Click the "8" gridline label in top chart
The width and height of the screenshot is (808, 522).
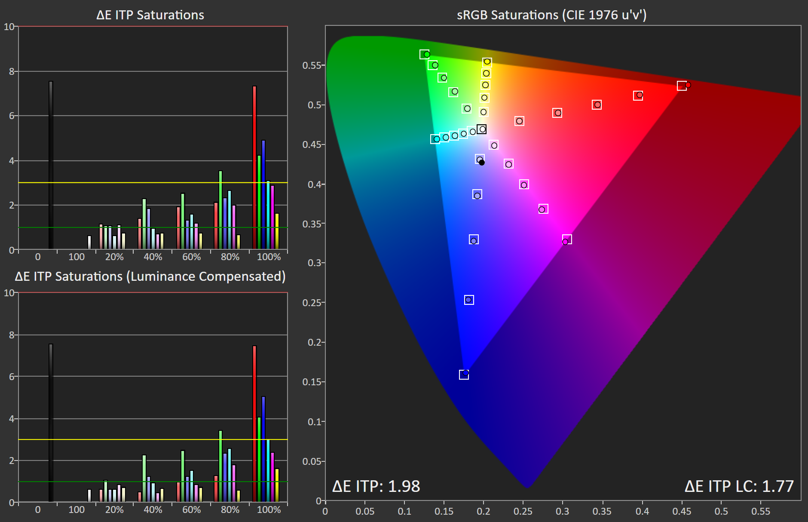pyautogui.click(x=12, y=71)
